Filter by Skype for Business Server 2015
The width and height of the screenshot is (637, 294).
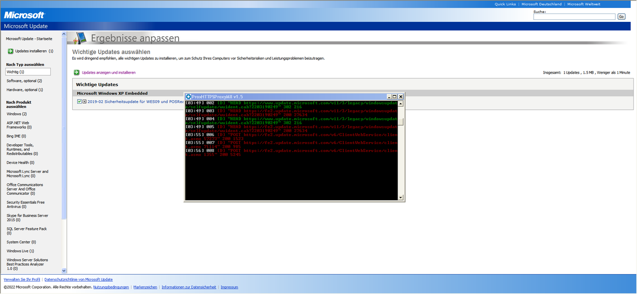pos(27,218)
